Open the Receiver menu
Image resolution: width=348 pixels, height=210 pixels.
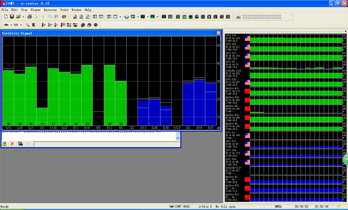[x=50, y=10]
